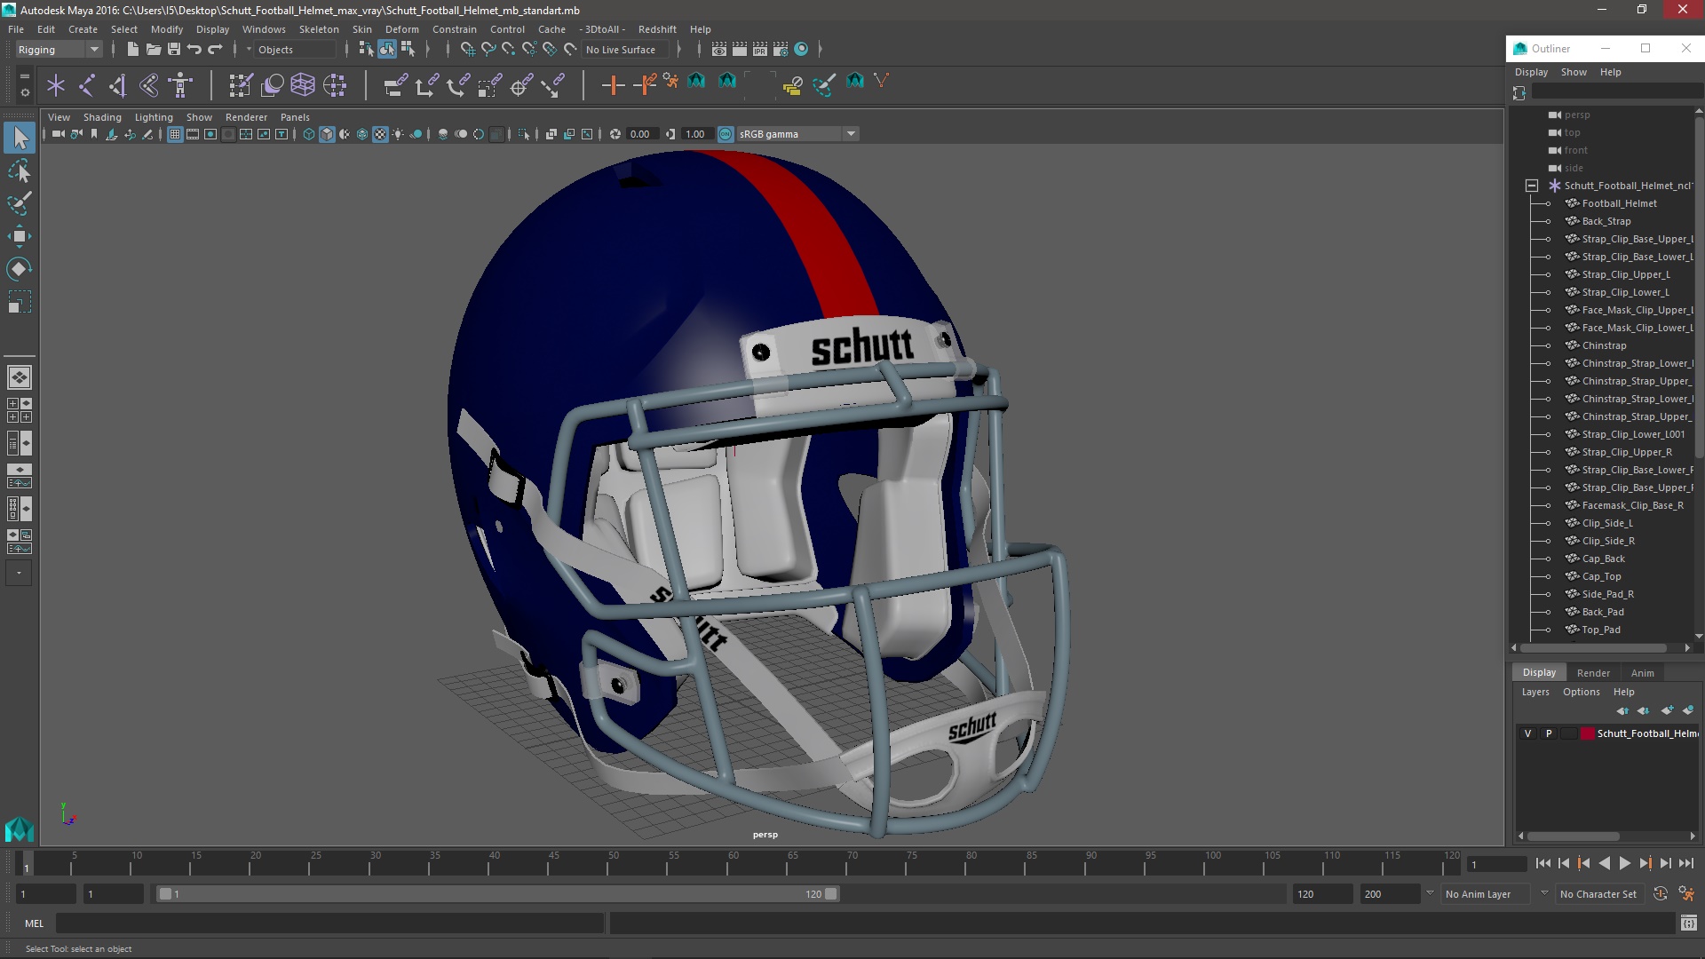The width and height of the screenshot is (1705, 959).
Task: Activate the Paint Selection tool
Action: coord(20,203)
